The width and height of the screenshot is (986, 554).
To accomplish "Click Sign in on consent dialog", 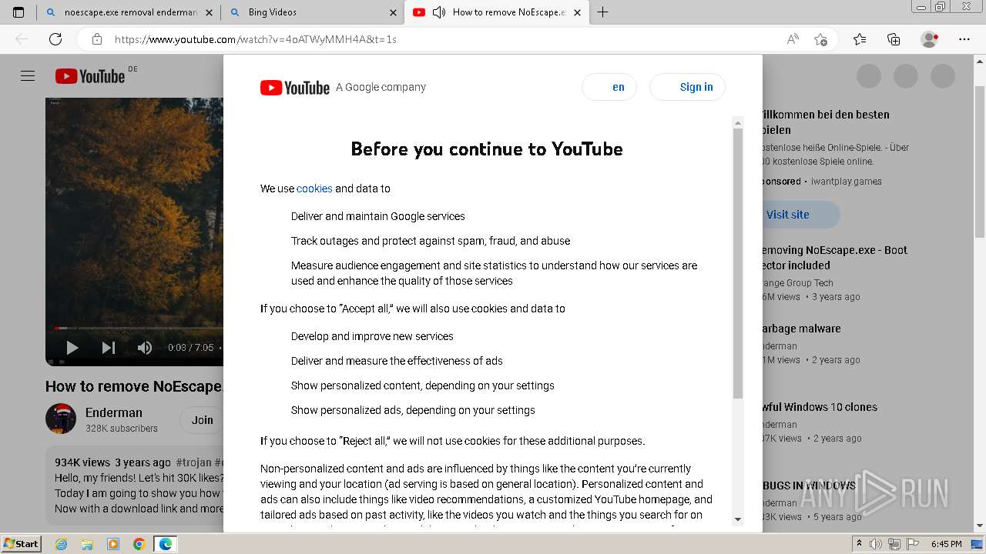I will [688, 87].
